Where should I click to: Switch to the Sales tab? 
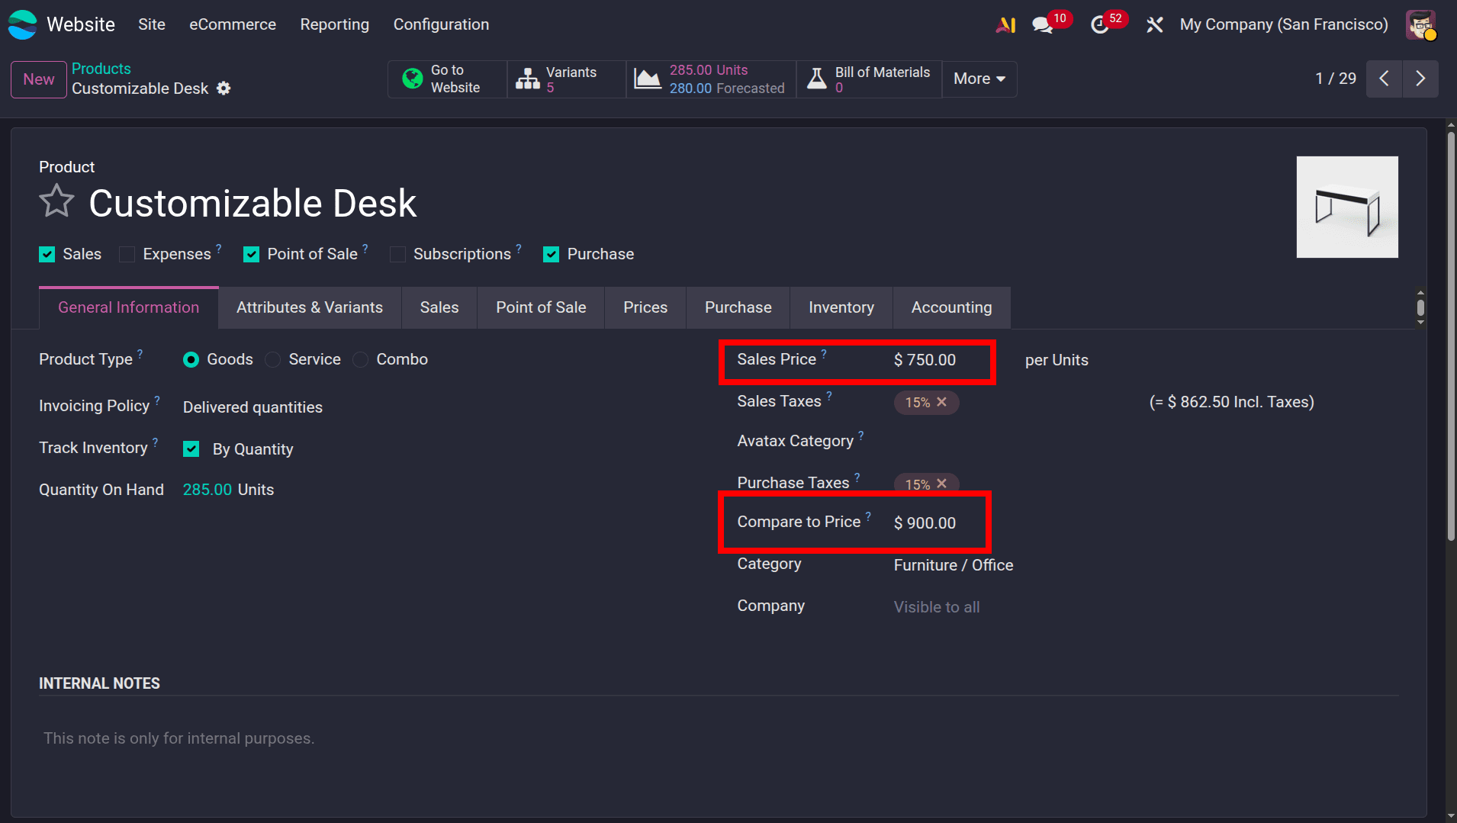(439, 307)
